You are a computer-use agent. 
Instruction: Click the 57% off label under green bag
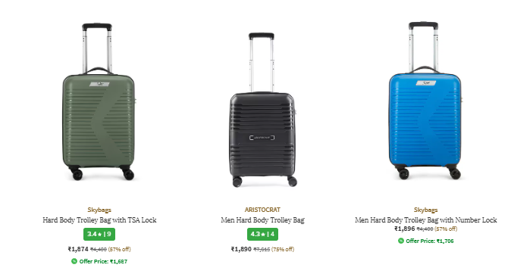coord(119,249)
